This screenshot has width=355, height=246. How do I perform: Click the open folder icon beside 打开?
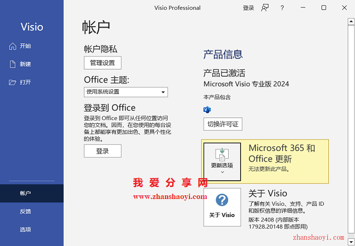pos(13,82)
